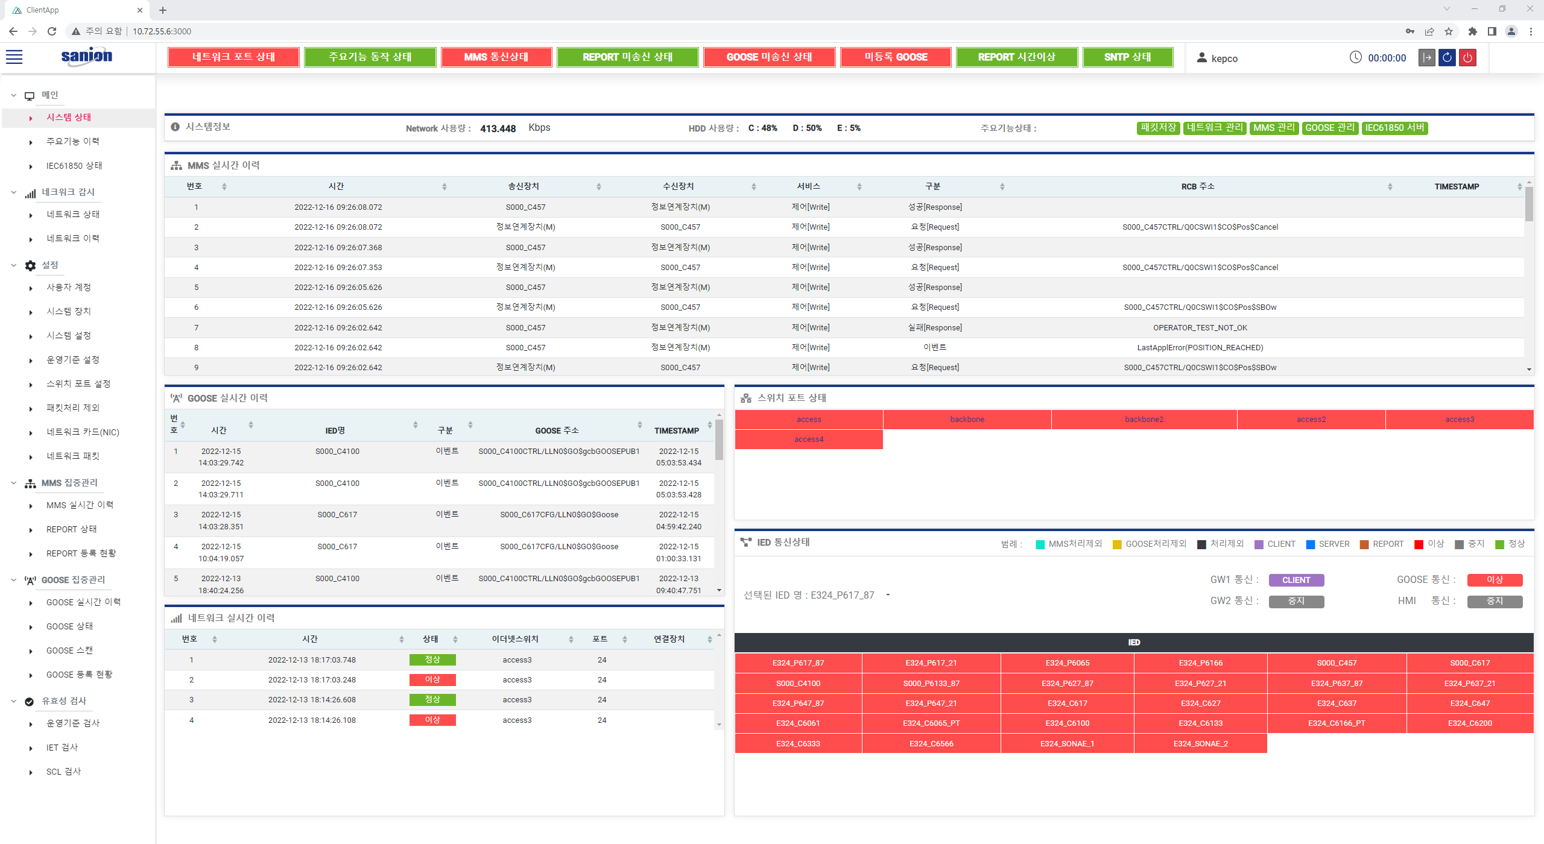Click the info icon beside 시스템정보
This screenshot has height=844, width=1544.
(x=174, y=127)
